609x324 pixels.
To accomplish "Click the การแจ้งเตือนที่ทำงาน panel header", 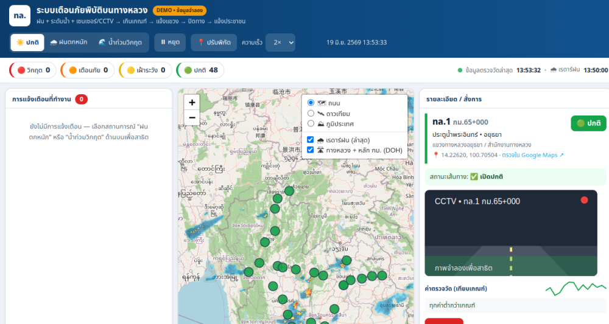I will coord(41,99).
